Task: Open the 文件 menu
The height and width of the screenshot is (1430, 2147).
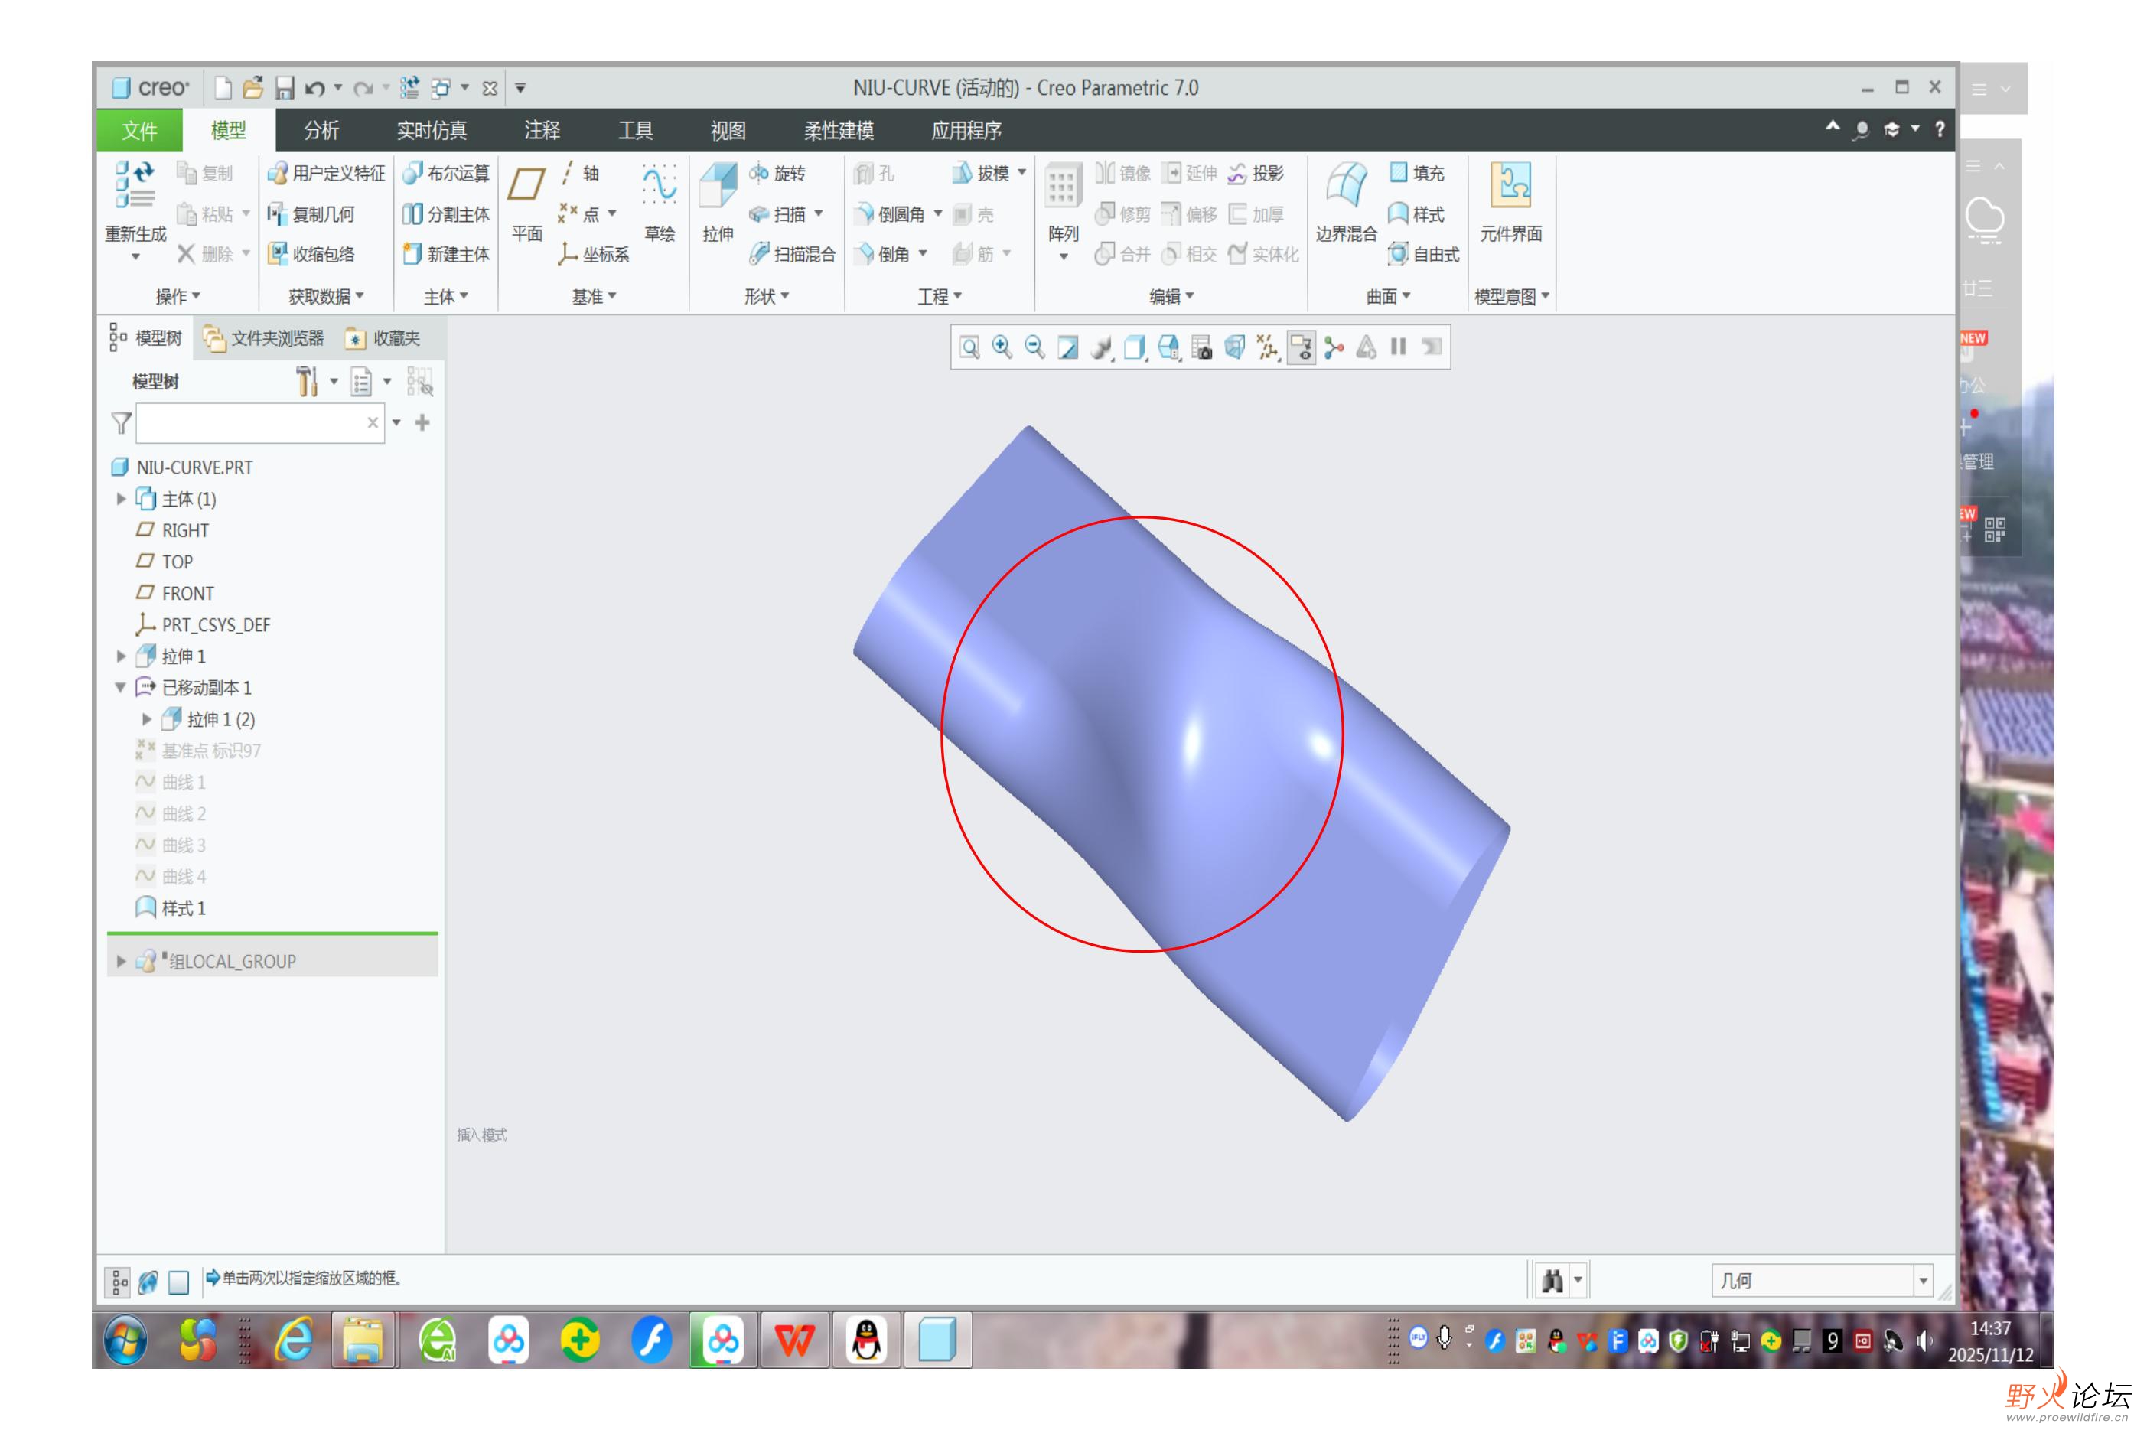Action: (139, 130)
